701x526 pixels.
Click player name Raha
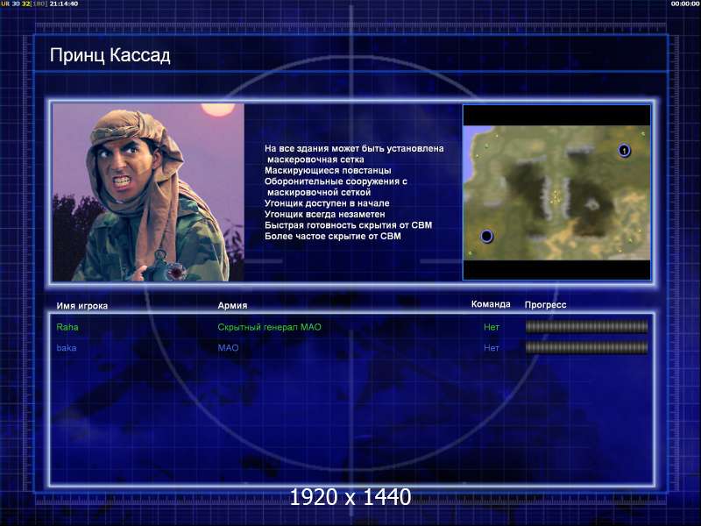click(x=67, y=327)
